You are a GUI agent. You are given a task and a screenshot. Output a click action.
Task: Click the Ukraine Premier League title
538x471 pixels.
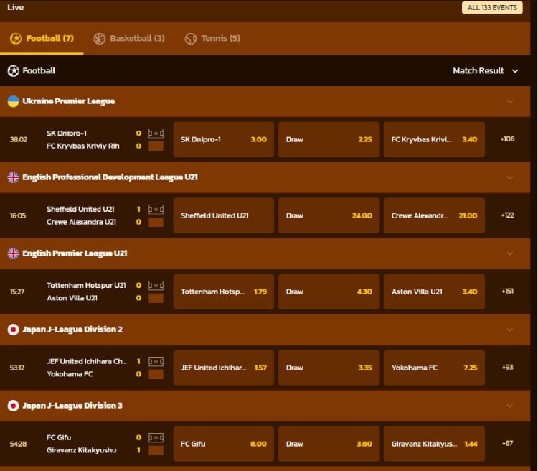point(69,101)
